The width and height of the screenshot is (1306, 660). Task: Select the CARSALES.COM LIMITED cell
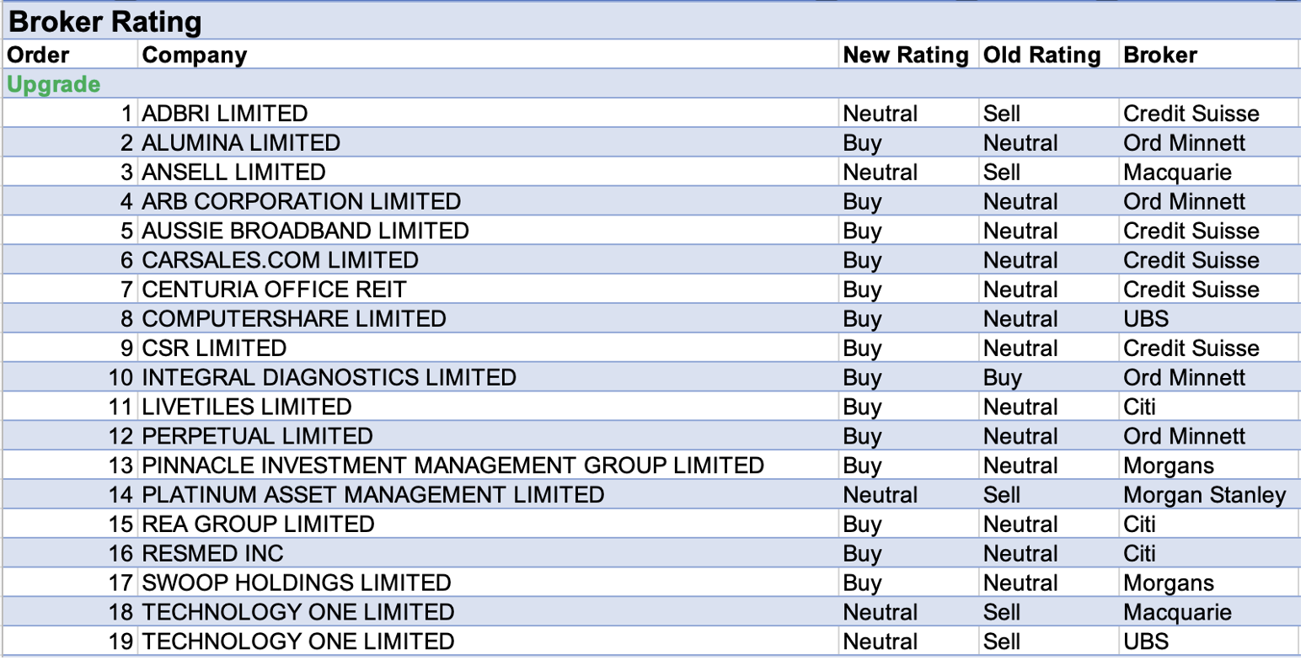coord(280,260)
